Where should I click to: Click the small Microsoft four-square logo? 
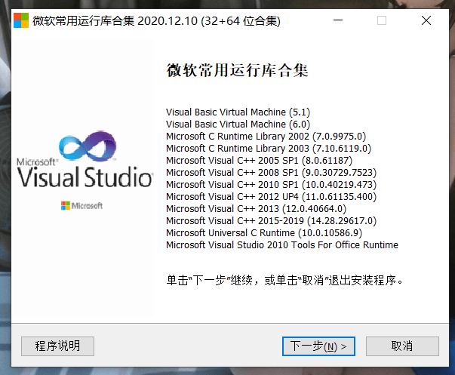[66, 205]
